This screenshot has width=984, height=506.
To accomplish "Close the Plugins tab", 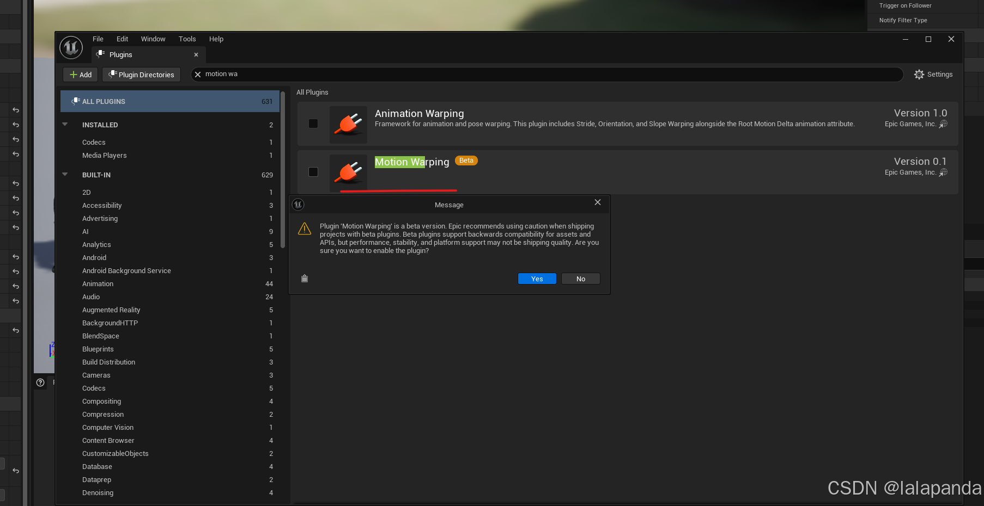I will click(x=196, y=55).
